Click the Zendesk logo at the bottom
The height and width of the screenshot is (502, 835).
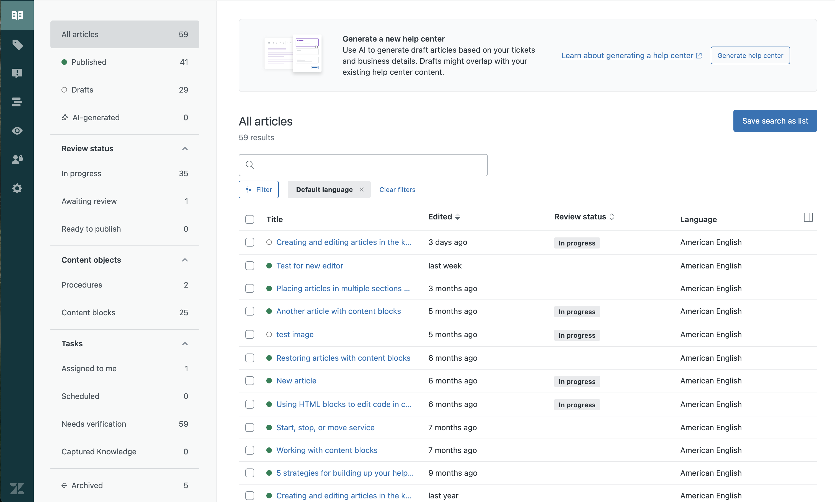click(17, 488)
